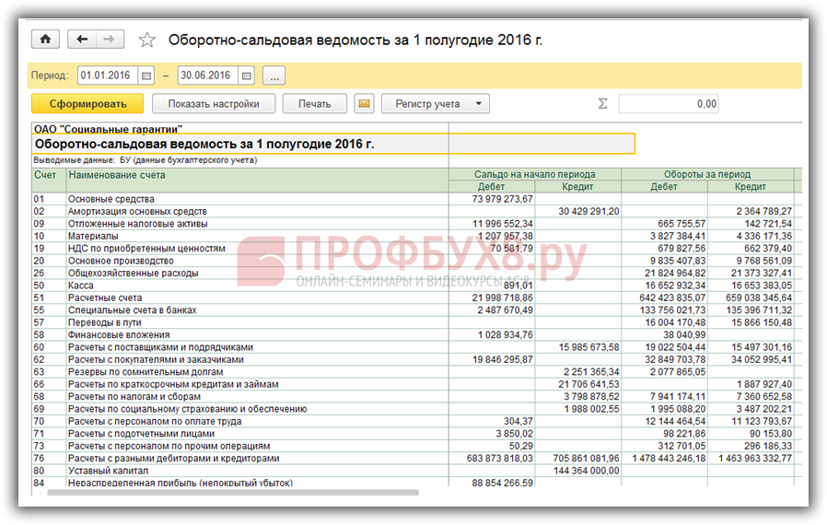The image size is (827, 525).
Task: Select row Расчеты с разными дебиторами и кредиторами
Action: [416, 458]
